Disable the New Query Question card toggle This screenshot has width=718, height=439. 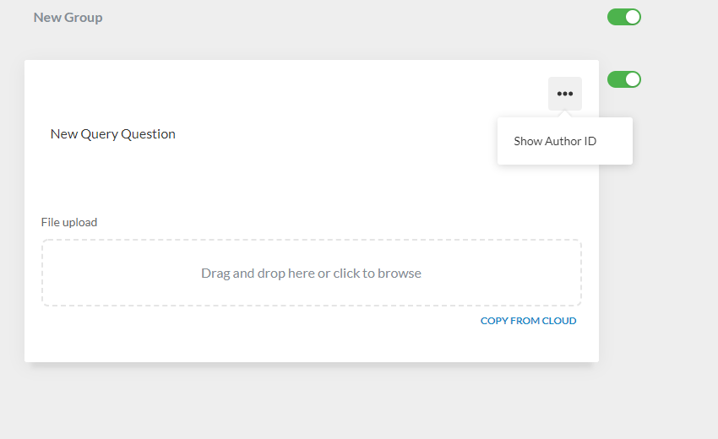click(x=623, y=79)
